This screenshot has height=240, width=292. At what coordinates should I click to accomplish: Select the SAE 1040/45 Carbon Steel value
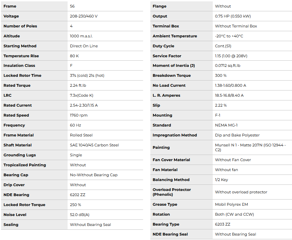94,145
